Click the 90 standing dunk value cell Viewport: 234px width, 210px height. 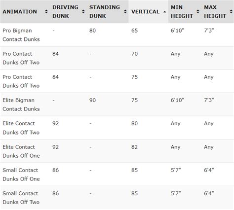pyautogui.click(x=92, y=100)
